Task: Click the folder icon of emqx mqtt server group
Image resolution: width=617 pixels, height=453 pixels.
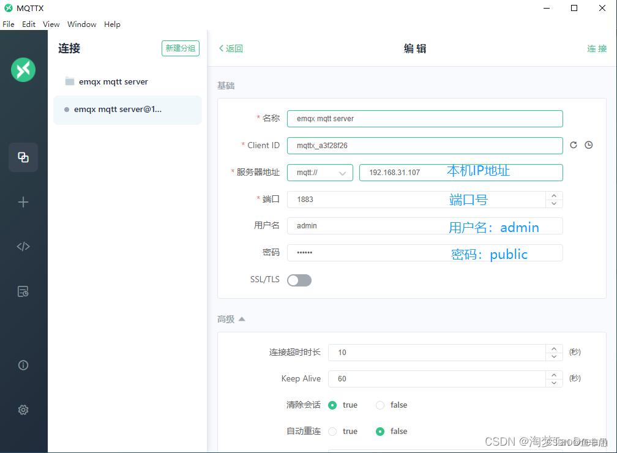Action: [x=70, y=81]
